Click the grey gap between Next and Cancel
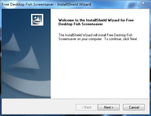 (121, 107)
